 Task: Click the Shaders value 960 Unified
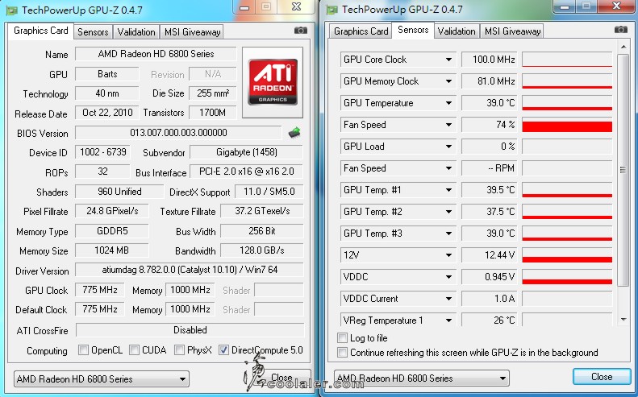coord(119,192)
